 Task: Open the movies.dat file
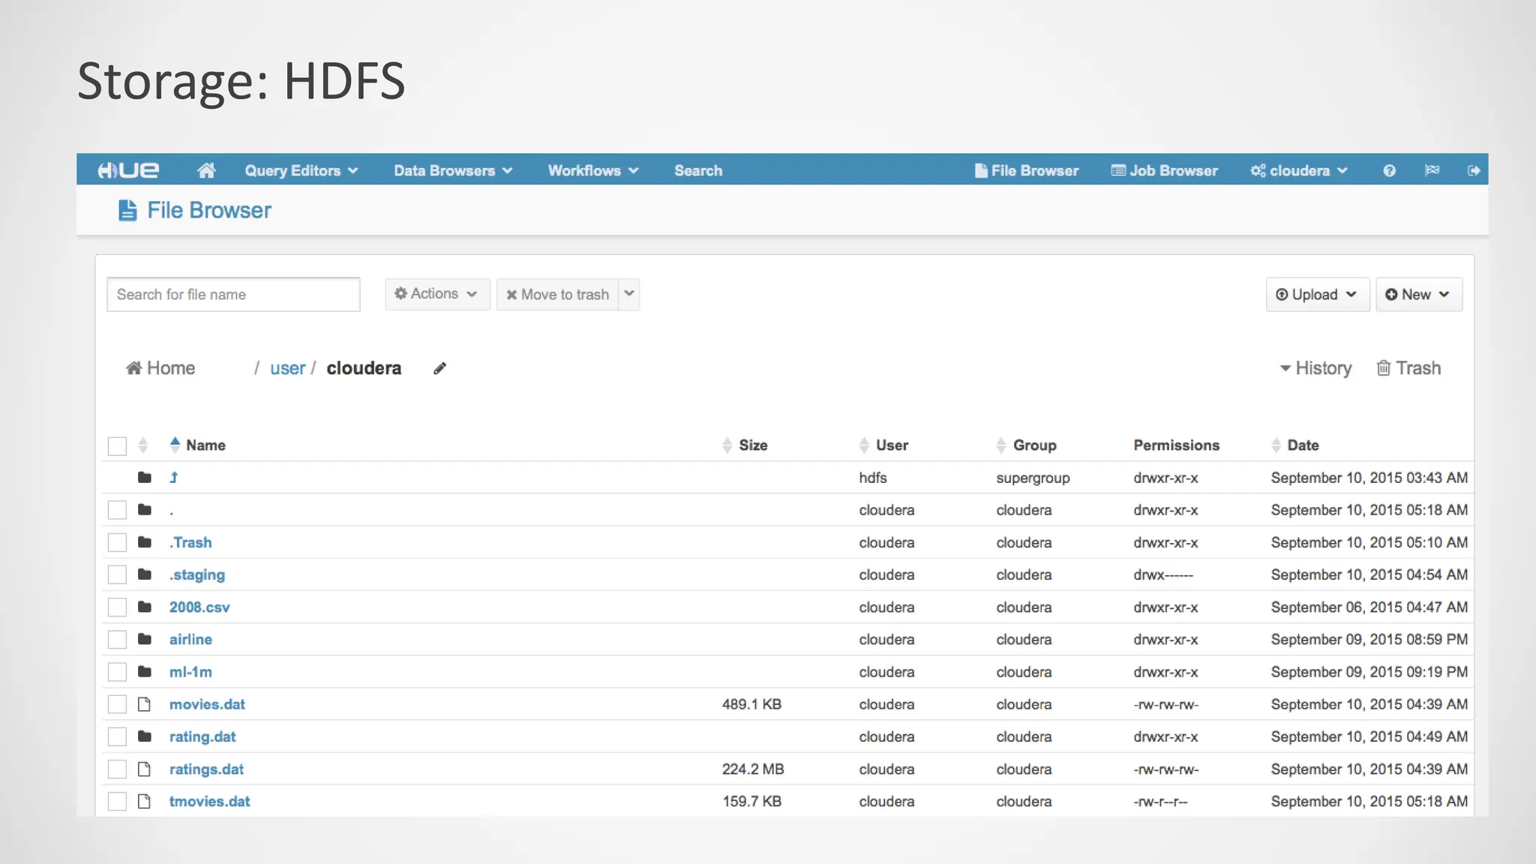207,704
